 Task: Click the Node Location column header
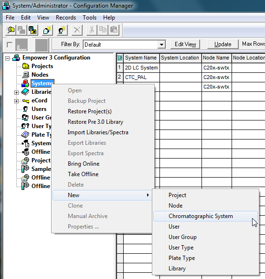coord(248,58)
